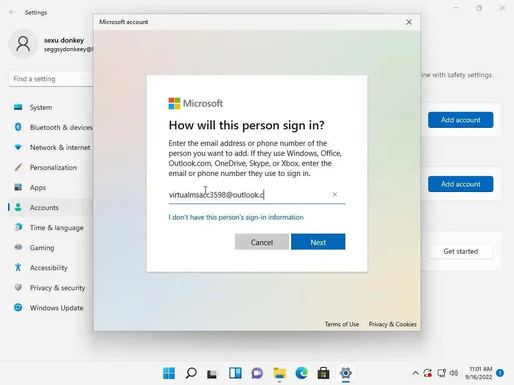
Task: Open Personalization settings
Action: [51, 167]
